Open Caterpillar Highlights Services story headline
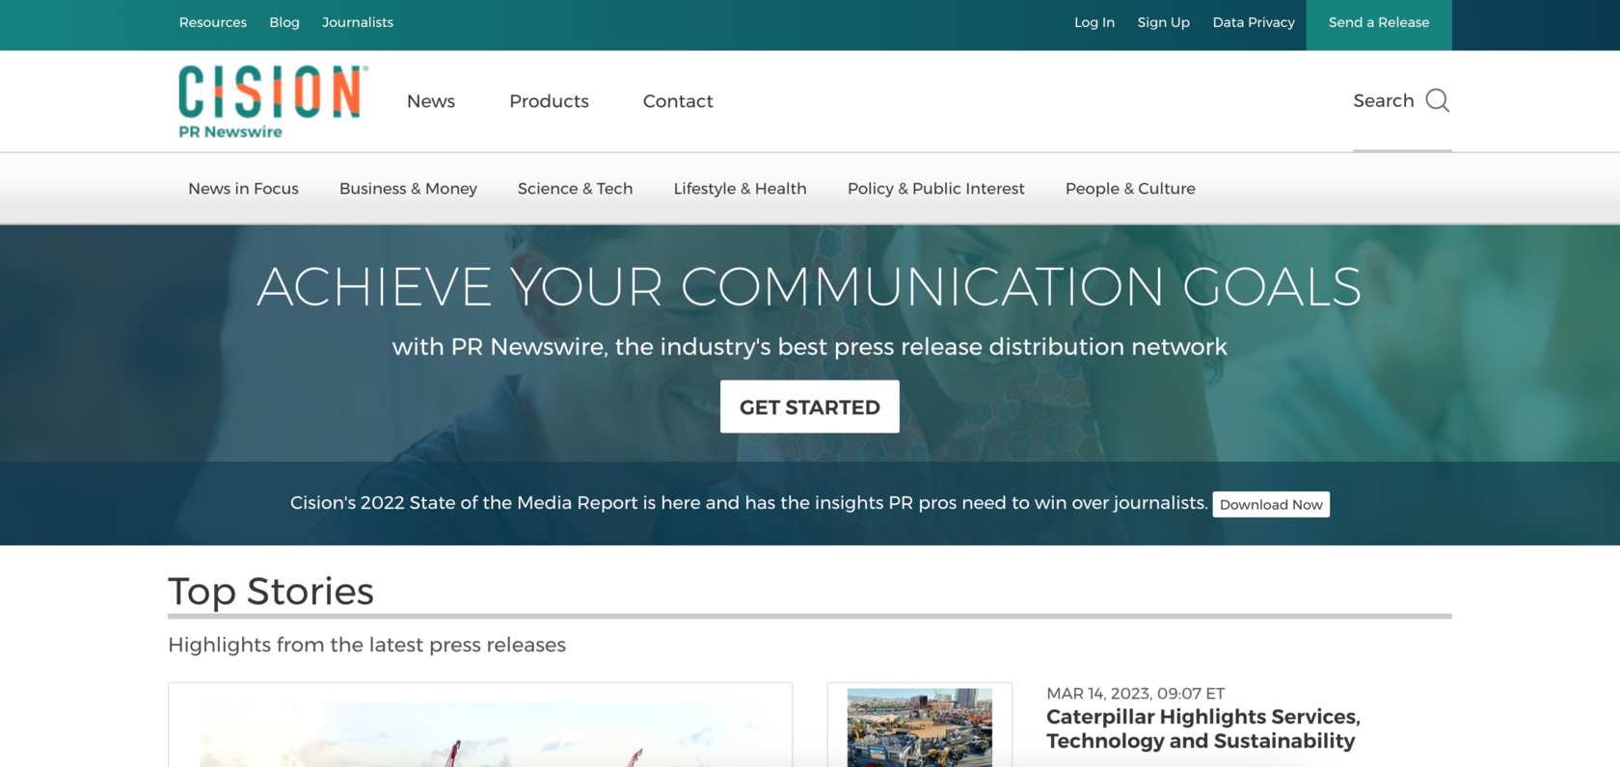This screenshot has width=1620, height=767. [x=1203, y=729]
